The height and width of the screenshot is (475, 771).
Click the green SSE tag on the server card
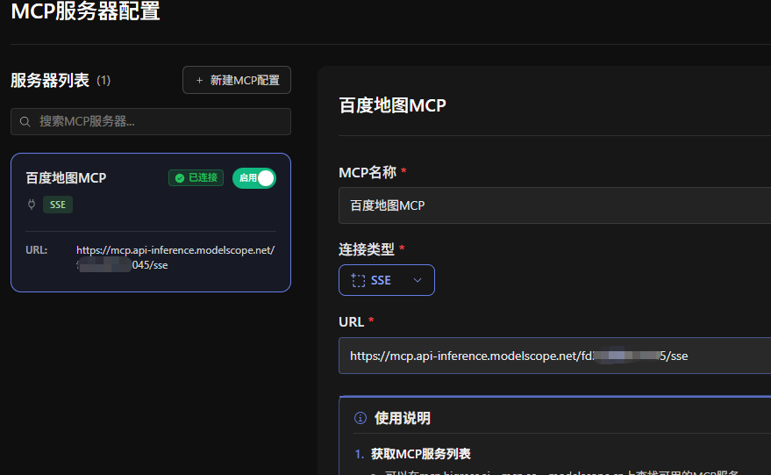(58, 205)
